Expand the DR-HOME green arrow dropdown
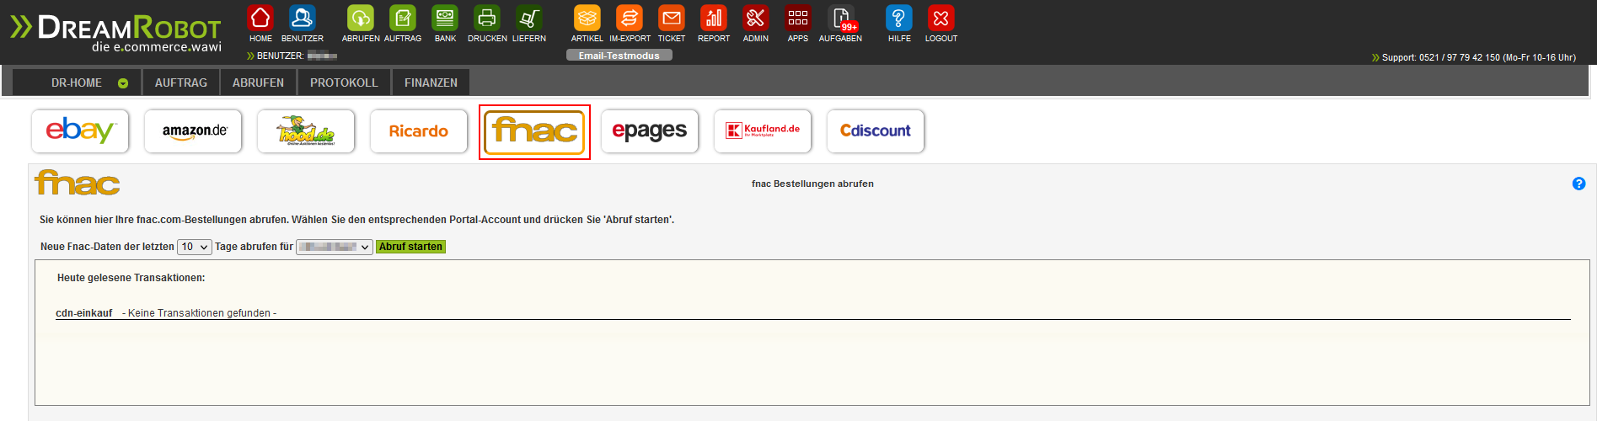Screen dimensions: 1597x421 (x=123, y=83)
